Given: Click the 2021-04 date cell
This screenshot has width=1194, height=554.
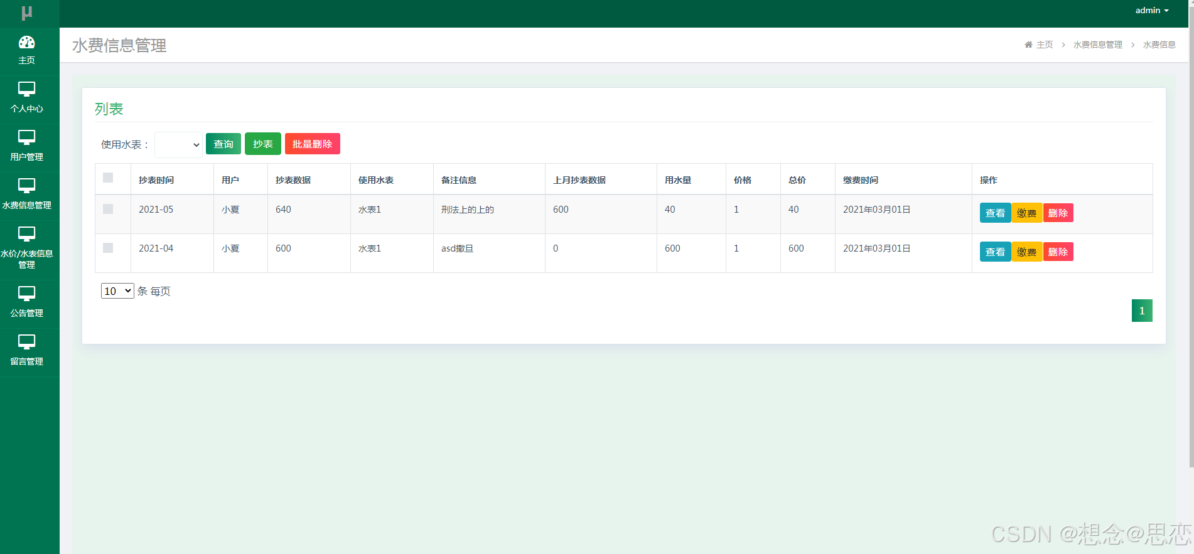Looking at the screenshot, I should coord(156,248).
